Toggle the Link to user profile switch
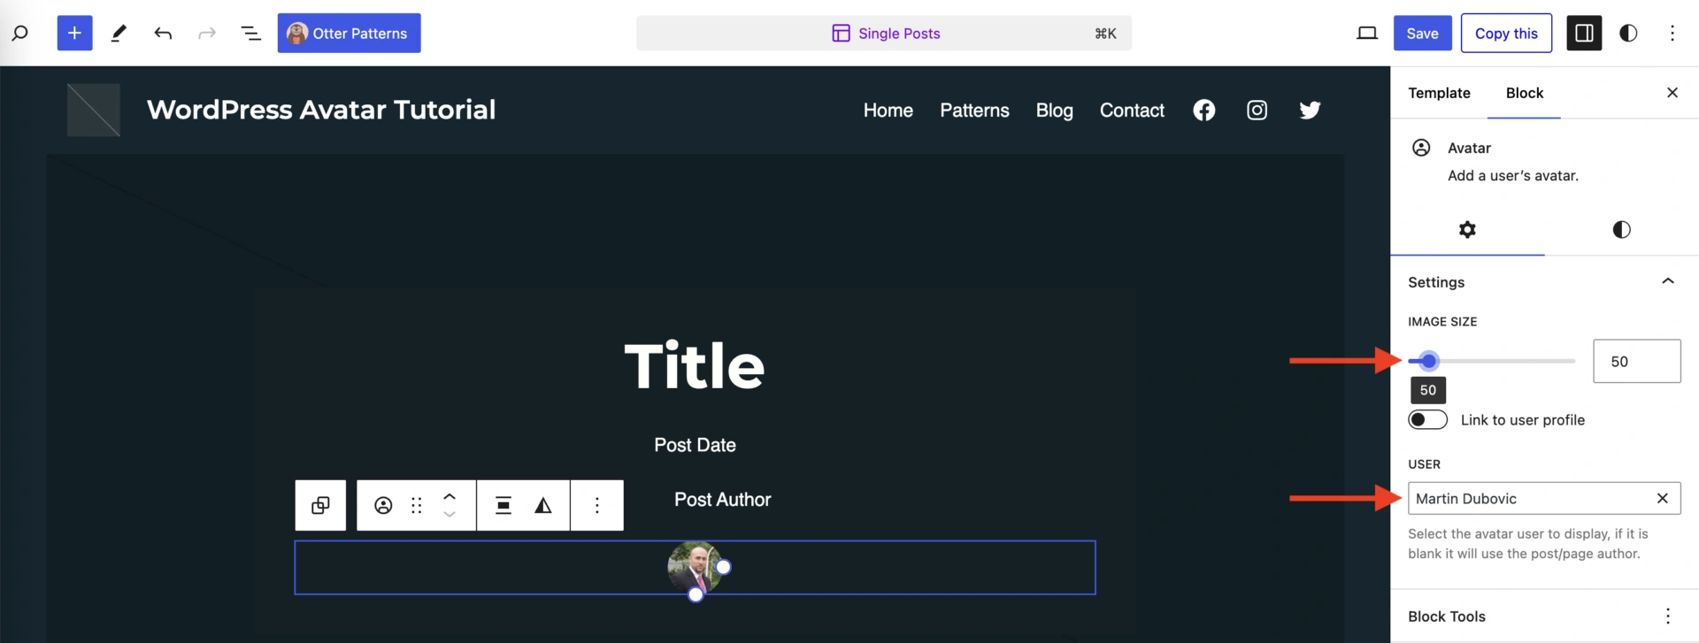Image resolution: width=1699 pixels, height=643 pixels. [1427, 419]
